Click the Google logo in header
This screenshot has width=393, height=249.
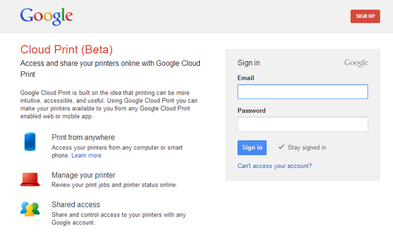point(47,16)
